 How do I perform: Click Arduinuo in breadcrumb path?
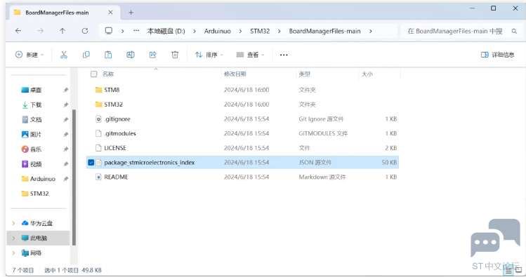218,31
